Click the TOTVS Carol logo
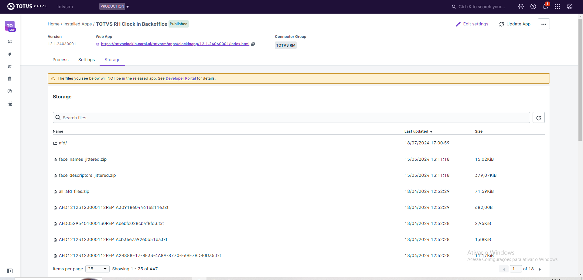This screenshot has width=583, height=280. [x=27, y=6]
